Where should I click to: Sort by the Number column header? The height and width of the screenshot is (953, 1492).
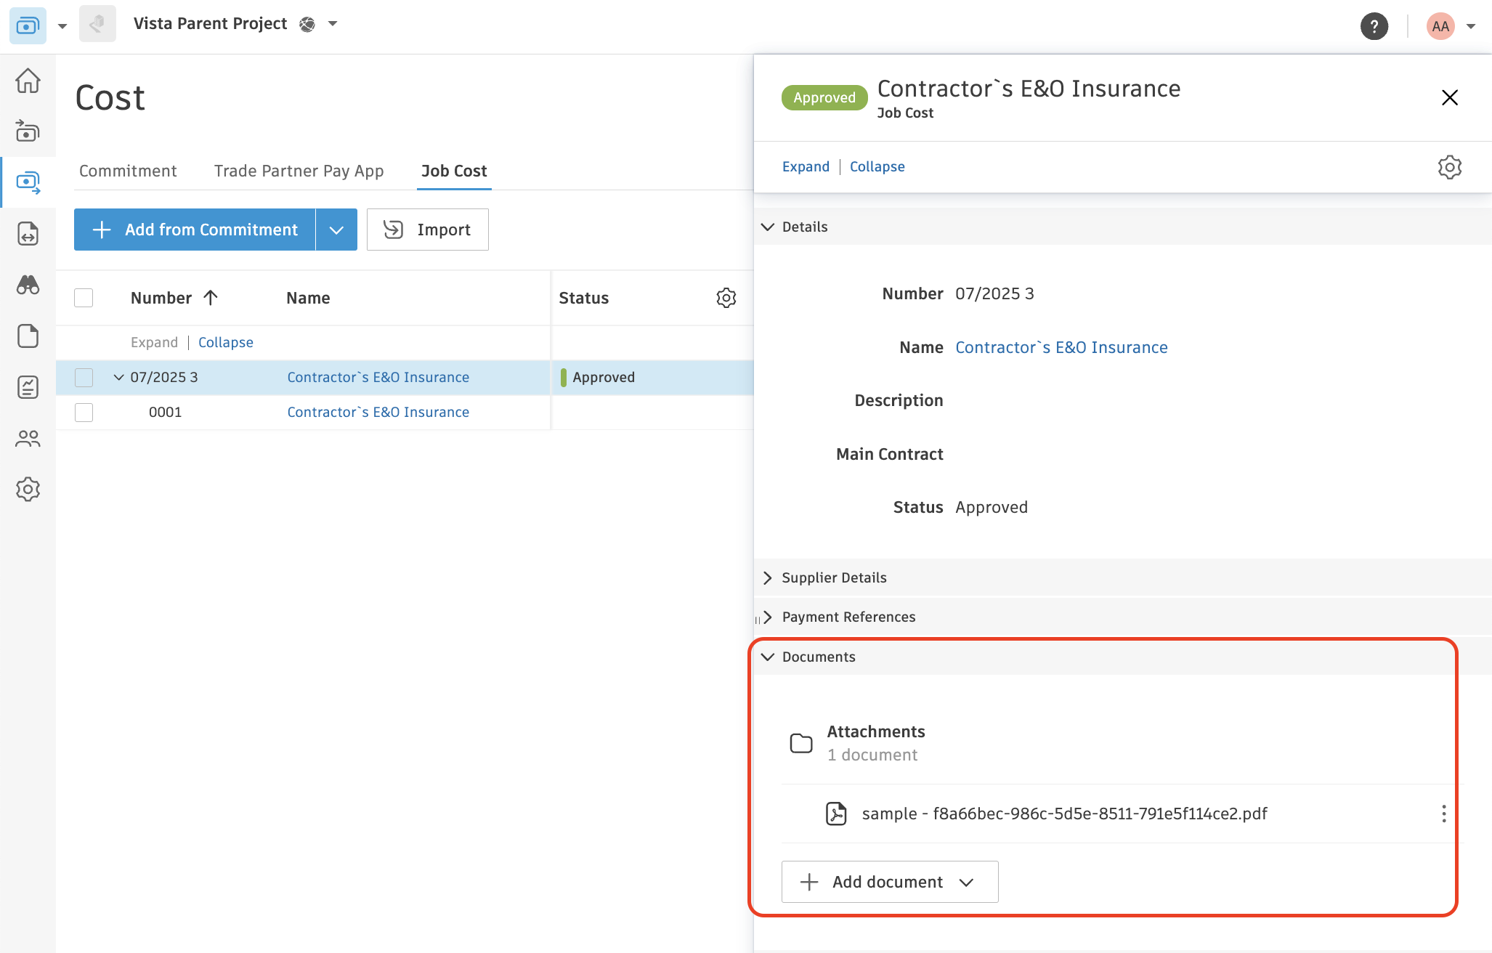[x=161, y=298]
